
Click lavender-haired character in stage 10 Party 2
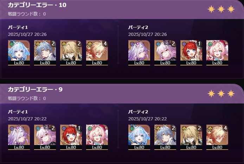[x=139, y=53]
